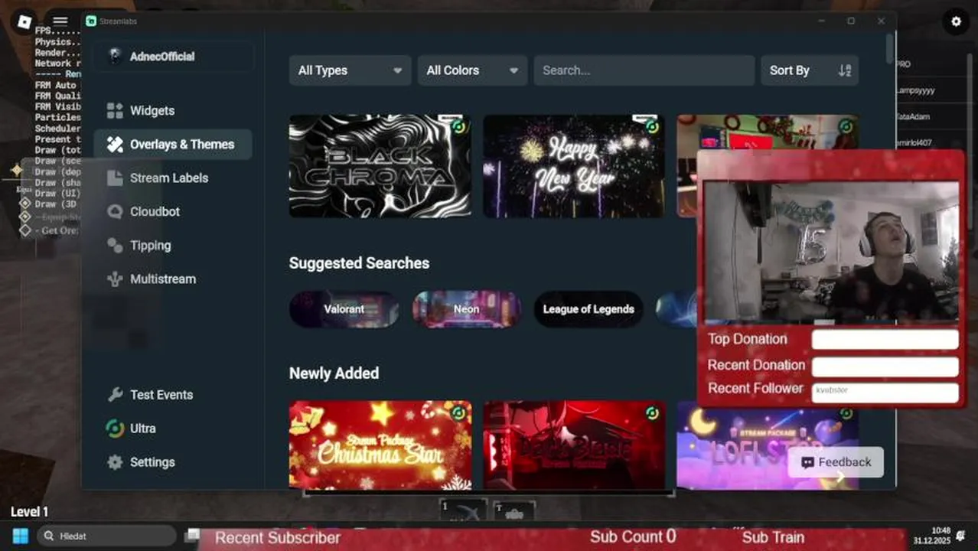Click the Level 1 text
The image size is (978, 551).
(29, 512)
